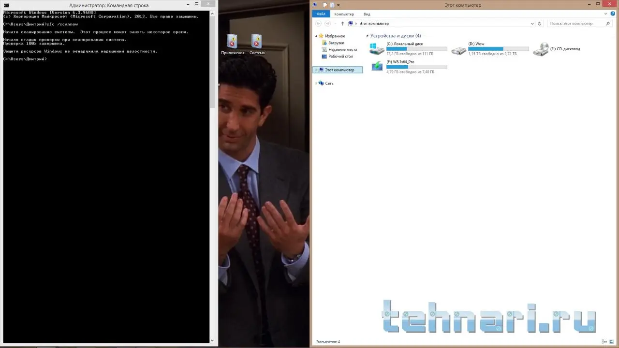Open the Файл menu tab
The image size is (619, 348).
321,14
